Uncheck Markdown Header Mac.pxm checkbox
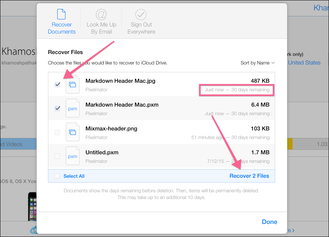Image resolution: width=329 pixels, height=237 pixels. 57,108
